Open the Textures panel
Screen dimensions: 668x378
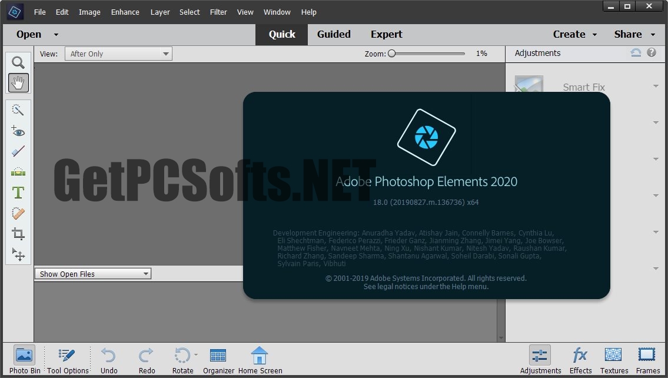614,360
